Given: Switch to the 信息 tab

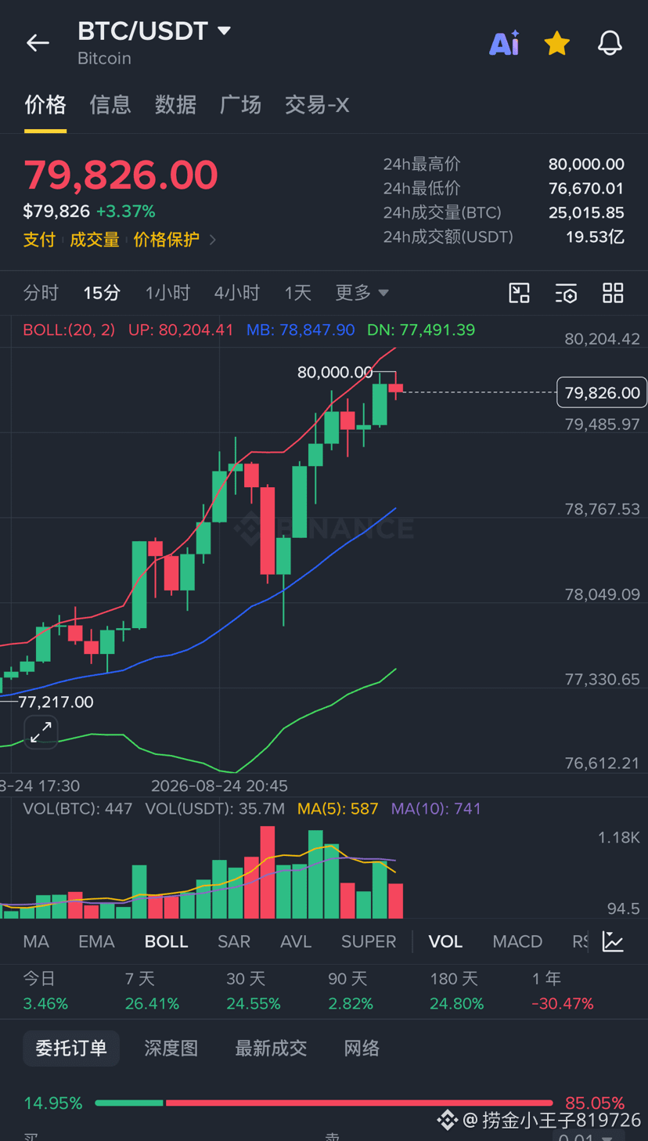Looking at the screenshot, I should coord(110,105).
